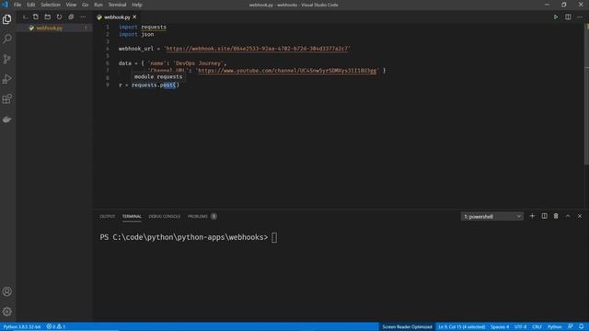Open the Help menu
Image resolution: width=589 pixels, height=331 pixels.
(137, 5)
